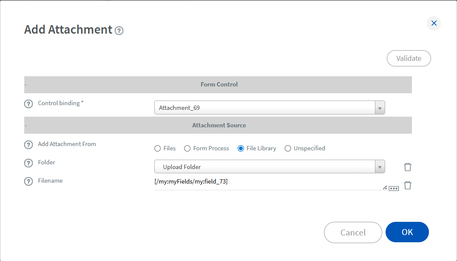Select the File Library radio button
The width and height of the screenshot is (457, 261).
pos(241,149)
